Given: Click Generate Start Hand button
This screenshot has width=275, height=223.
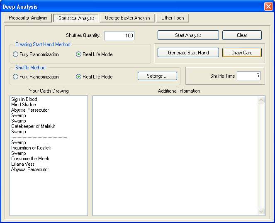Looking at the screenshot, I should [188, 52].
